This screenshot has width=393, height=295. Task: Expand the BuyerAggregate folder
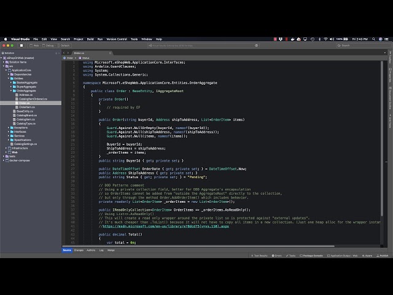tap(11, 87)
